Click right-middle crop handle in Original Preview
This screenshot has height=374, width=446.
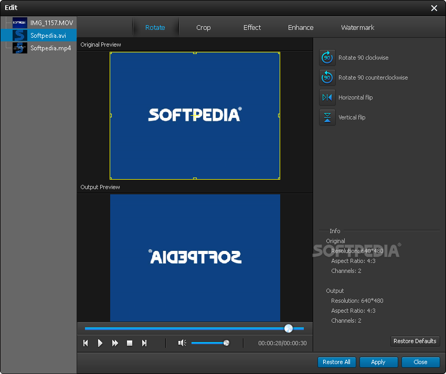pos(279,116)
